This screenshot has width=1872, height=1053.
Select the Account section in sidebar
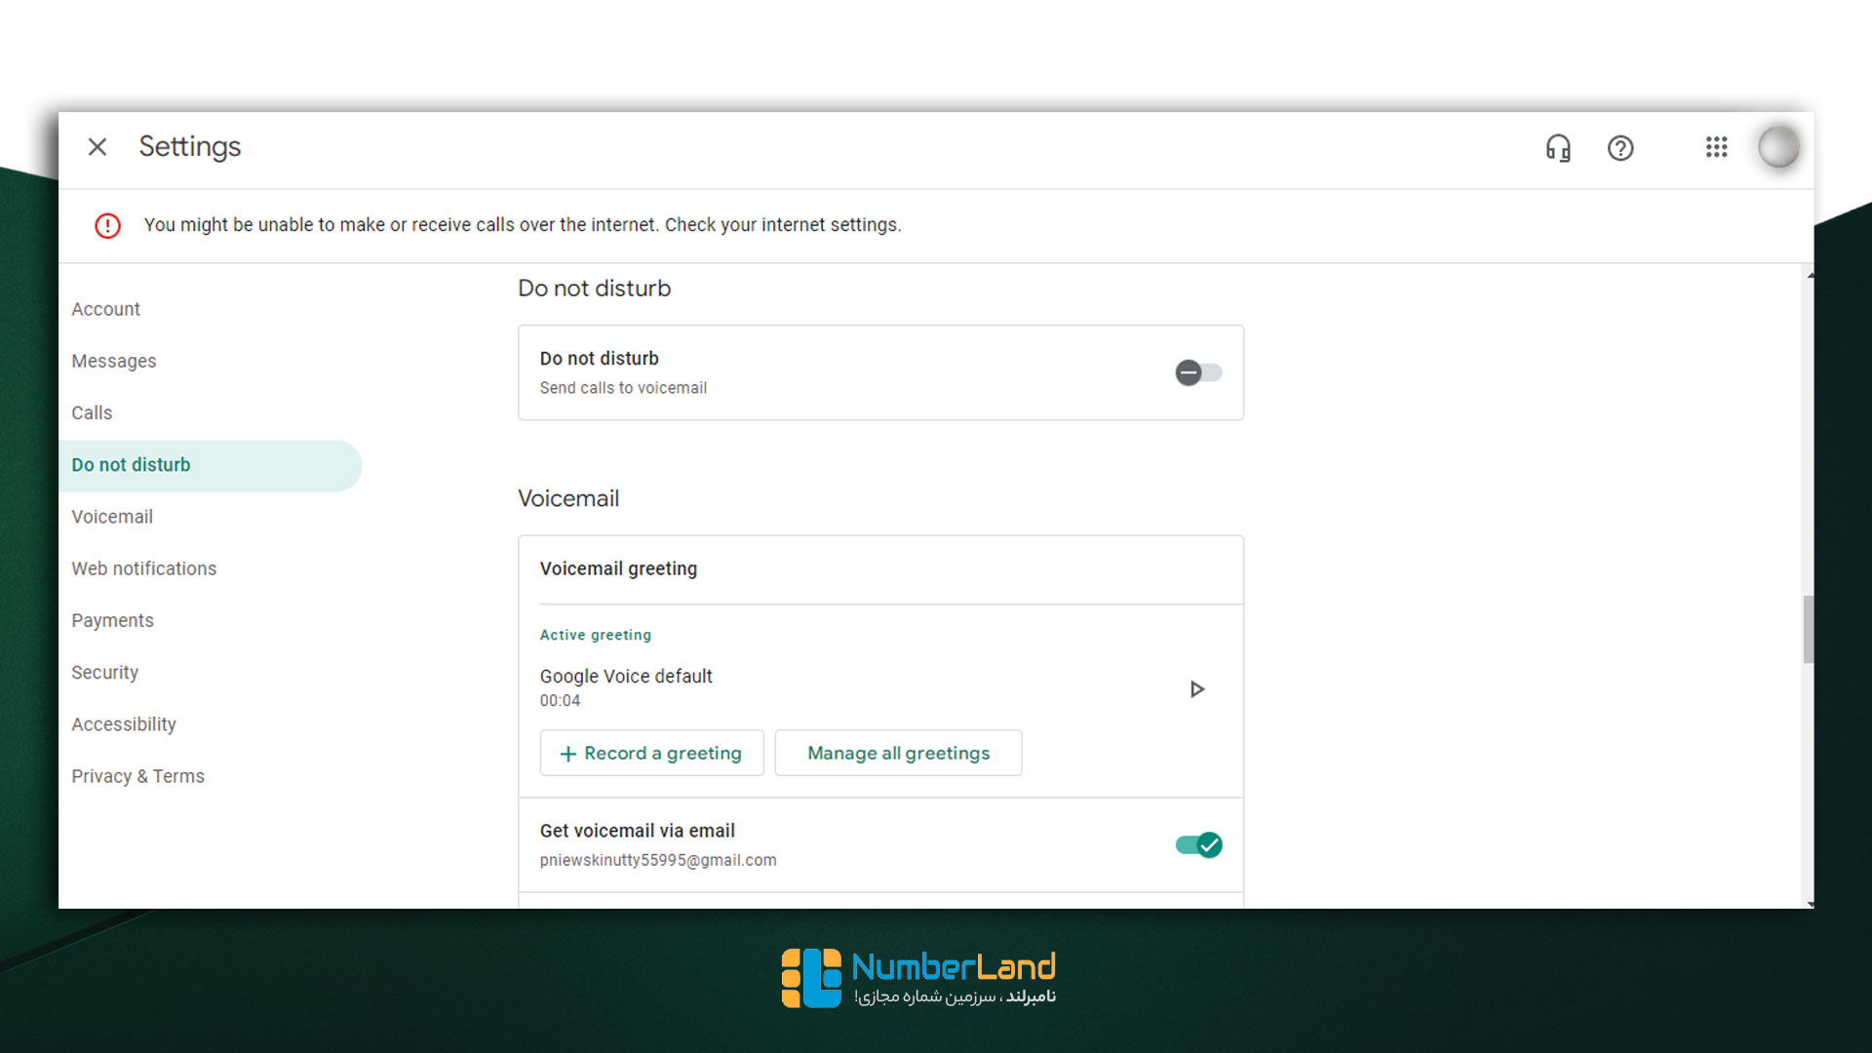[106, 308]
